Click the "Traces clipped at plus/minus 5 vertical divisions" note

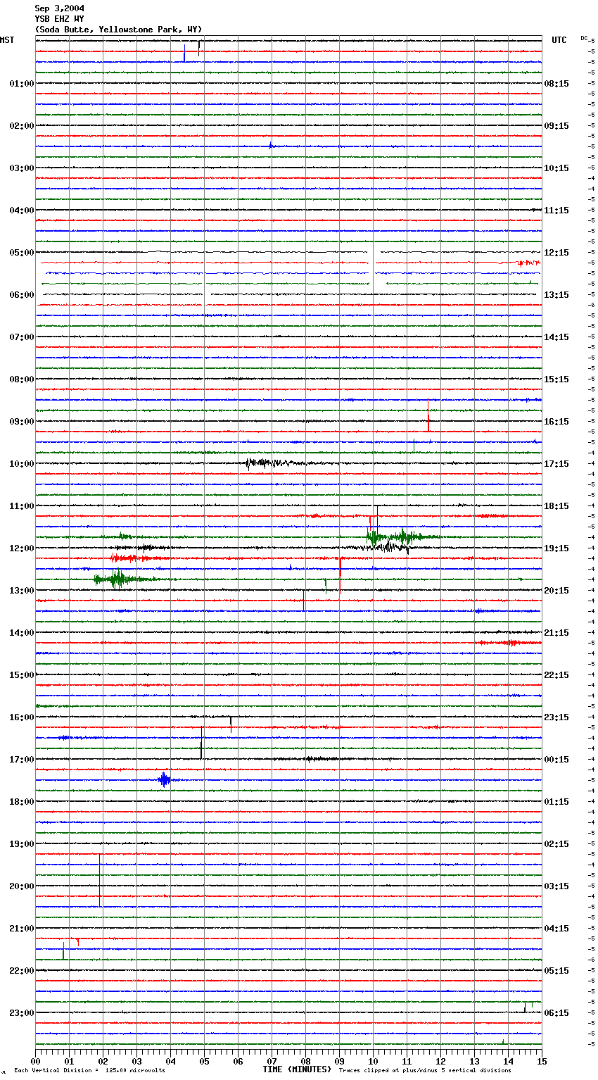click(x=425, y=1071)
